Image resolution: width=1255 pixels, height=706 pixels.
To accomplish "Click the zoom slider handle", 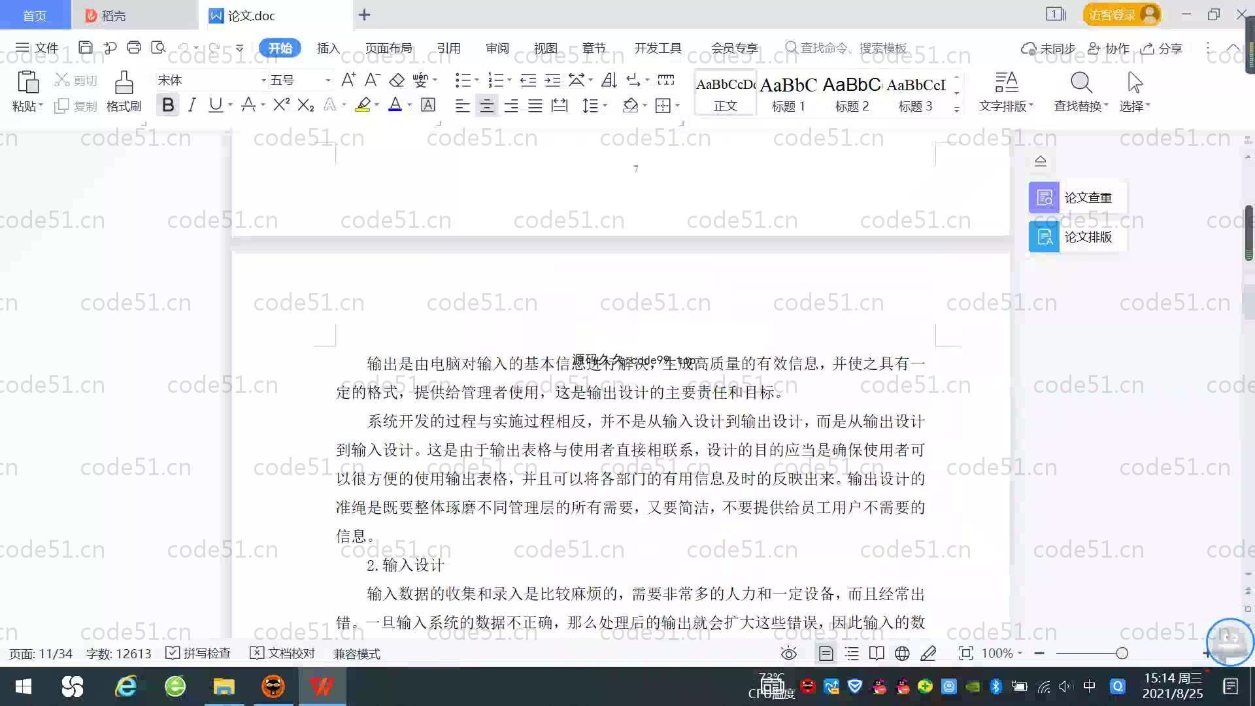I will tap(1122, 653).
